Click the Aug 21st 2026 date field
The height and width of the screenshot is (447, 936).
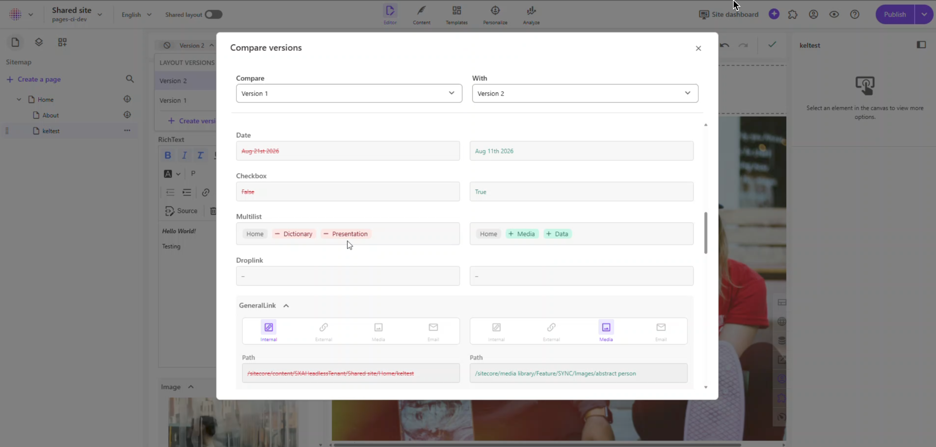348,151
